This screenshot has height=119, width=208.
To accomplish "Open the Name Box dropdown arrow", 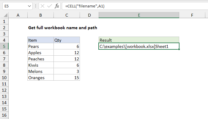I will click(x=29, y=6).
